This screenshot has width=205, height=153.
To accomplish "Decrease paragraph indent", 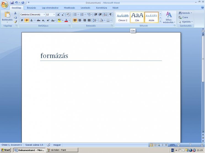I will (96, 15).
